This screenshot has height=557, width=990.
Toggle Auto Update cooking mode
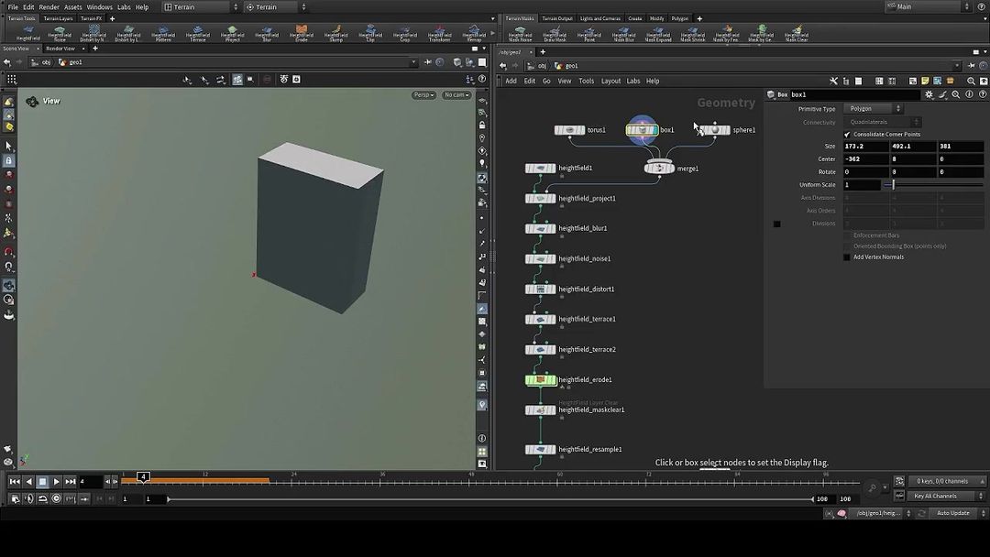coord(957,513)
